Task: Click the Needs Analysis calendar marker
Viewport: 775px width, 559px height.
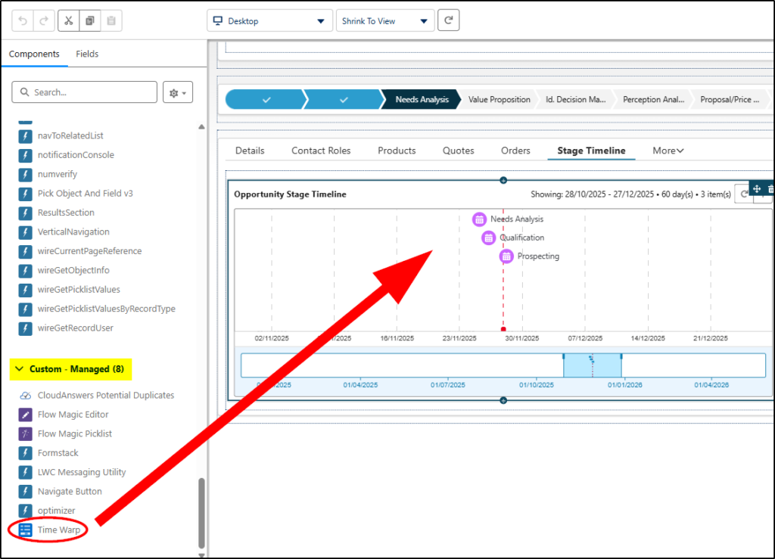Action: (x=479, y=219)
